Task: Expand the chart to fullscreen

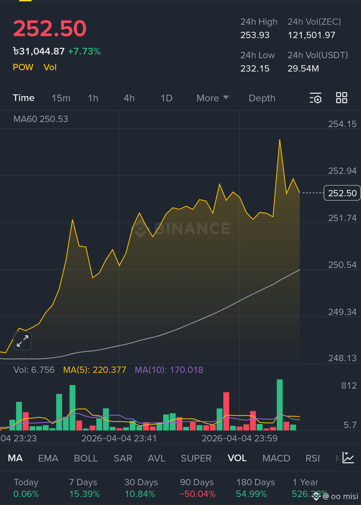Action: 22,341
